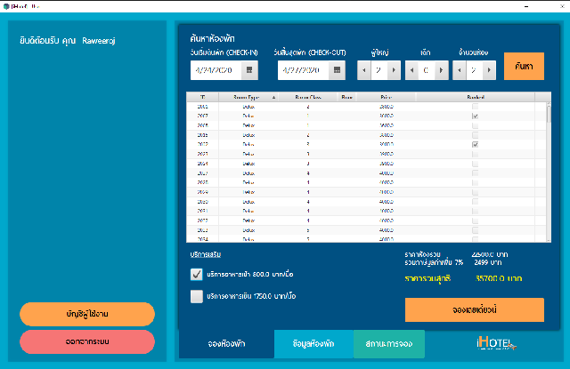Screen dimensions: 570x369
Task: Open the check-out date calendar picker
Action: [x=337, y=70]
